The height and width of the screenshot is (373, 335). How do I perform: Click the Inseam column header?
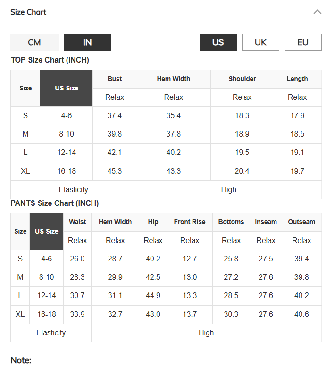pyautogui.click(x=266, y=222)
